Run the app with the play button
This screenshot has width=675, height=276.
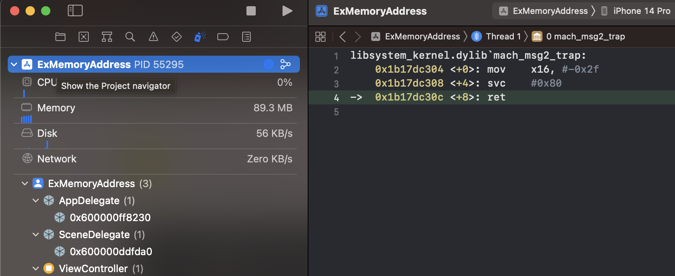[x=287, y=11]
